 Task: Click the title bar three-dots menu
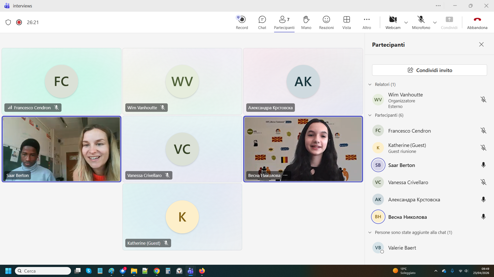pos(438,6)
